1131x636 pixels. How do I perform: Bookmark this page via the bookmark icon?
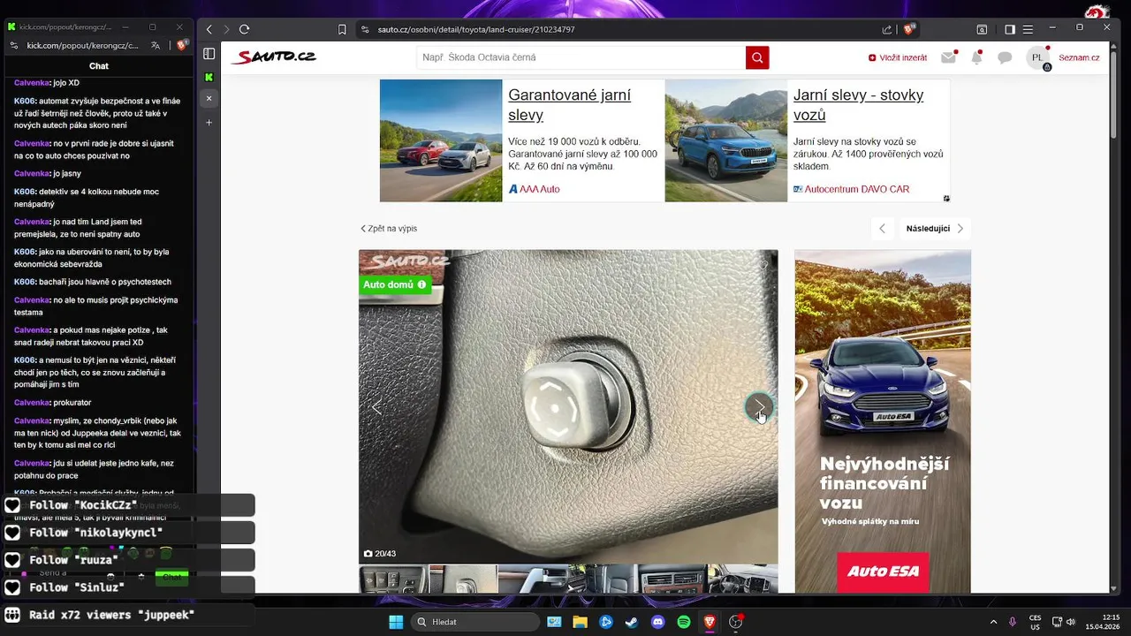(x=342, y=29)
